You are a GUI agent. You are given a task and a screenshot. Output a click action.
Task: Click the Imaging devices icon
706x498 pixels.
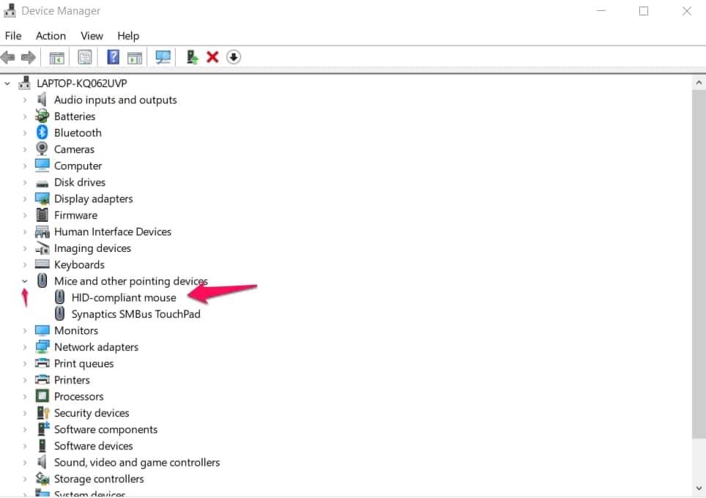pos(42,248)
